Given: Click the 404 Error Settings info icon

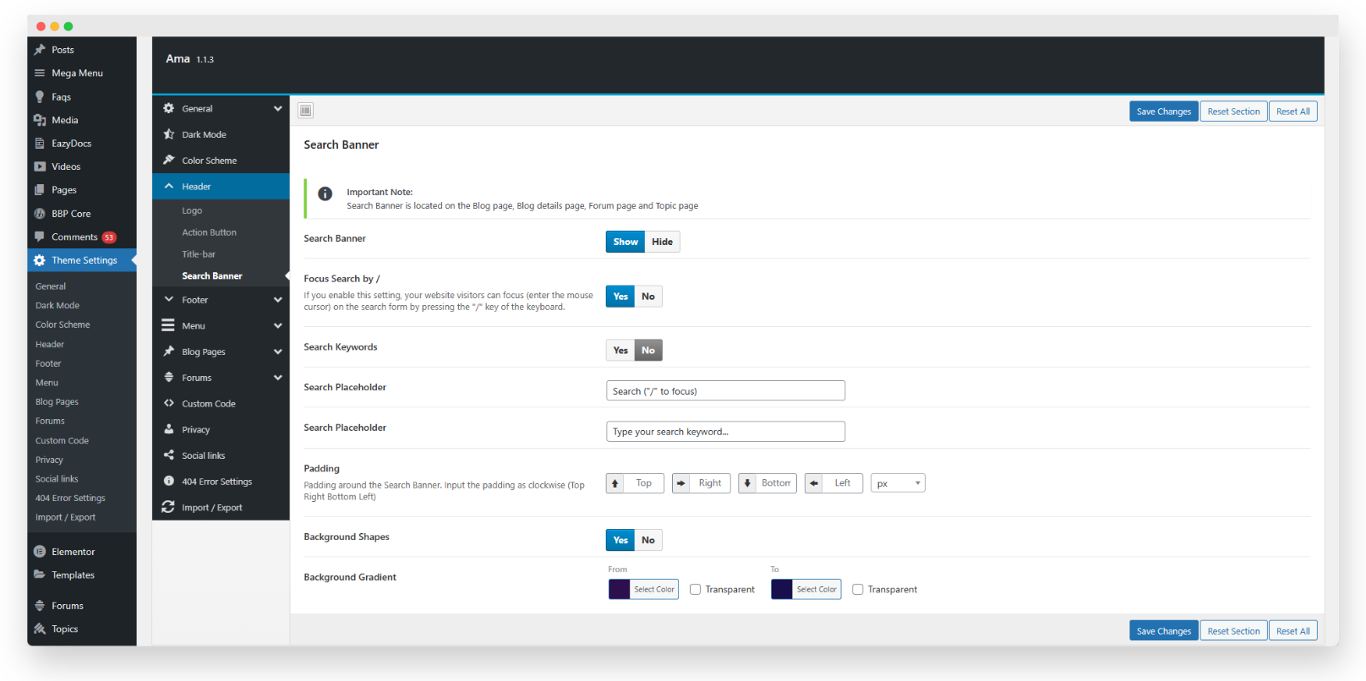Looking at the screenshot, I should 169,481.
